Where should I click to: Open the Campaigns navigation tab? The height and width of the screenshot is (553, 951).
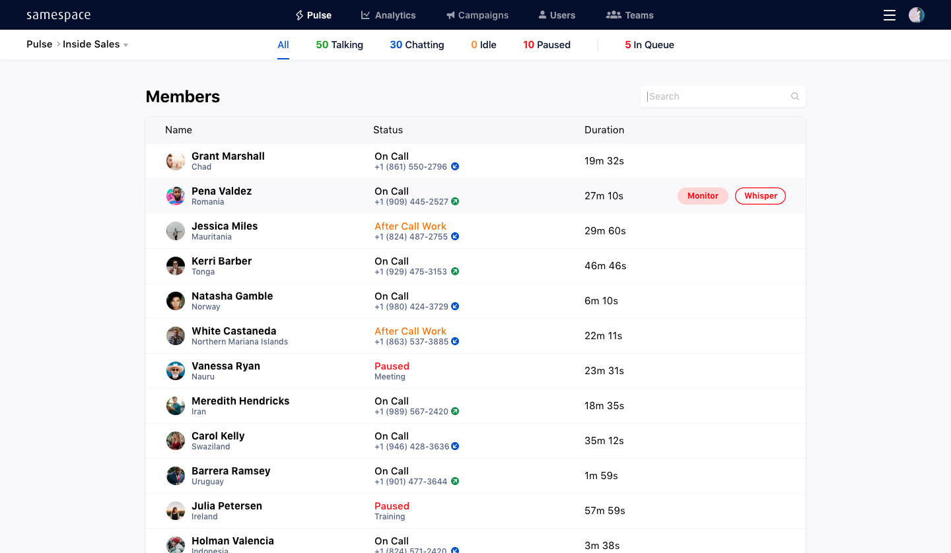[477, 15]
